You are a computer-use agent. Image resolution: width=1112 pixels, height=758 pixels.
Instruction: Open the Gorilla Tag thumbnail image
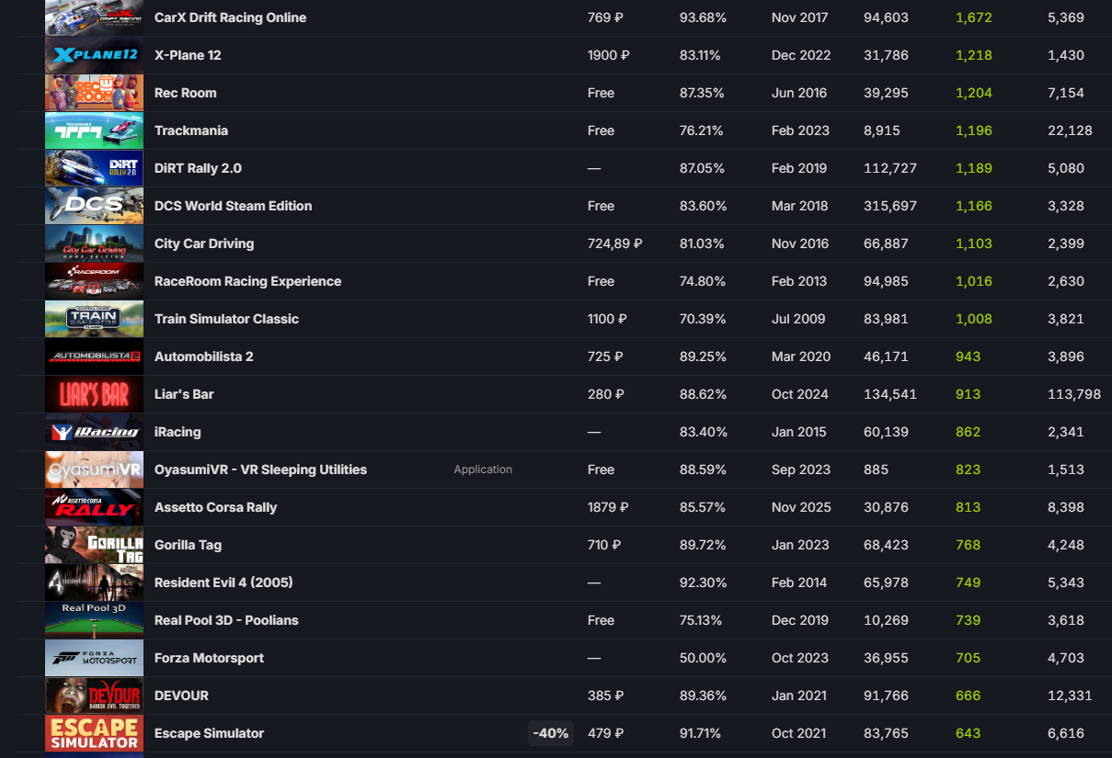pos(94,545)
